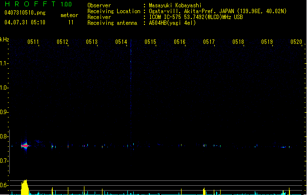
Task: Click the 0518 time axis marker
Action: pyautogui.click(x=238, y=42)
